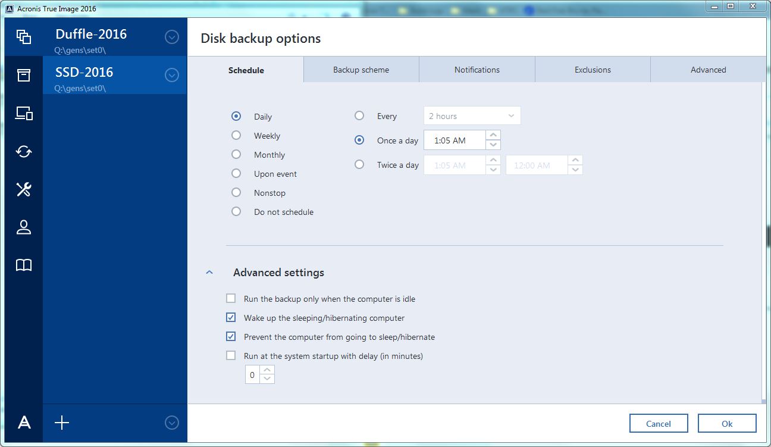Increase the Once a day time spinner

[x=493, y=136]
